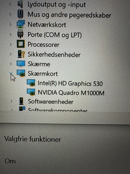Select the Processorer chip icon

tap(21, 44)
